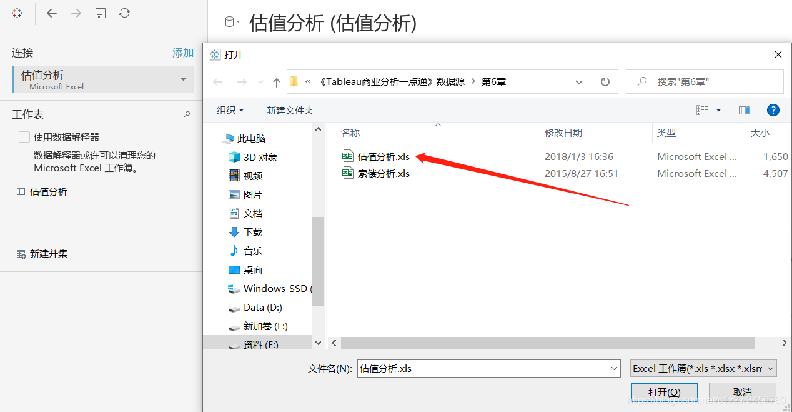The image size is (792, 412).
Task: Click the Tableau数据源 breadcrumb segment
Action: point(392,82)
